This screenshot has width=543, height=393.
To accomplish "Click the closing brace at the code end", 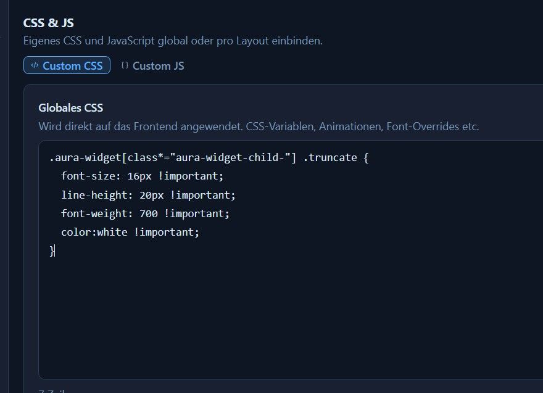I will [x=52, y=250].
